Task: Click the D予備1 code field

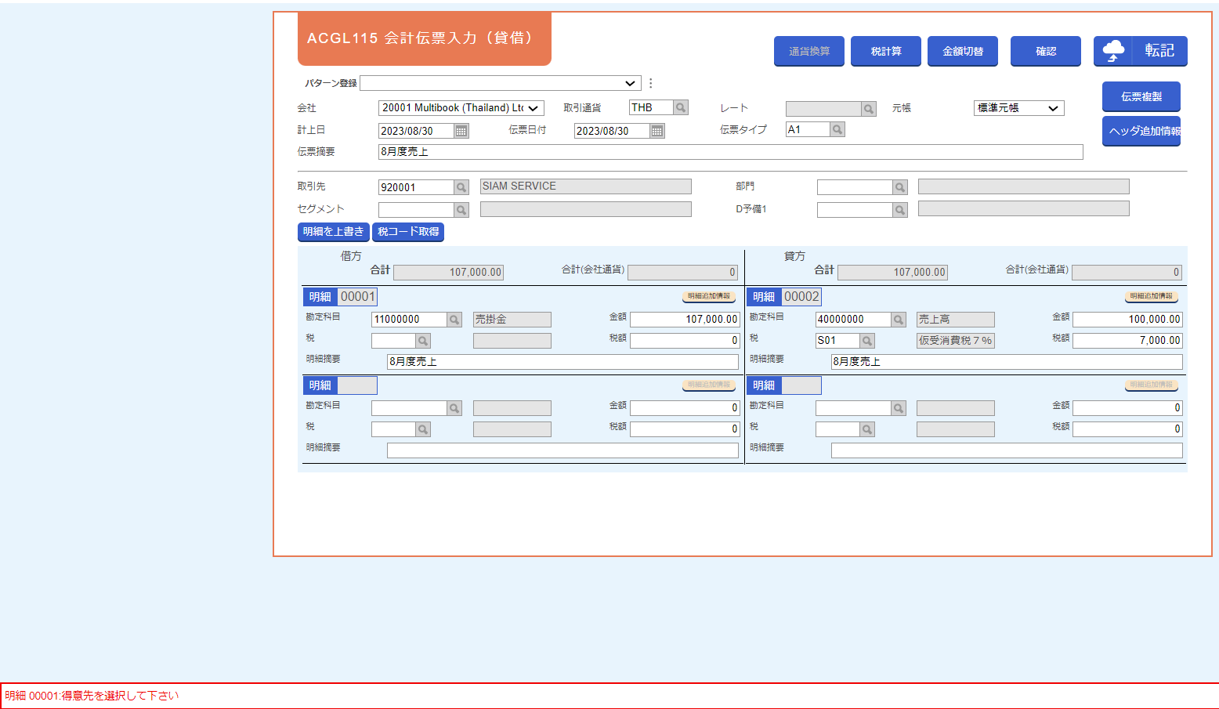Action: point(855,210)
